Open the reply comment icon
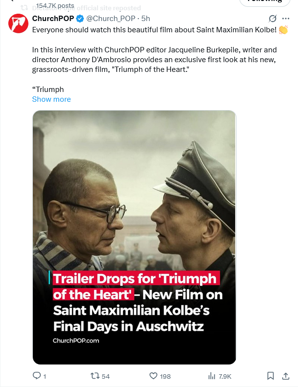Screen dimensions: 298x387 coord(37,376)
